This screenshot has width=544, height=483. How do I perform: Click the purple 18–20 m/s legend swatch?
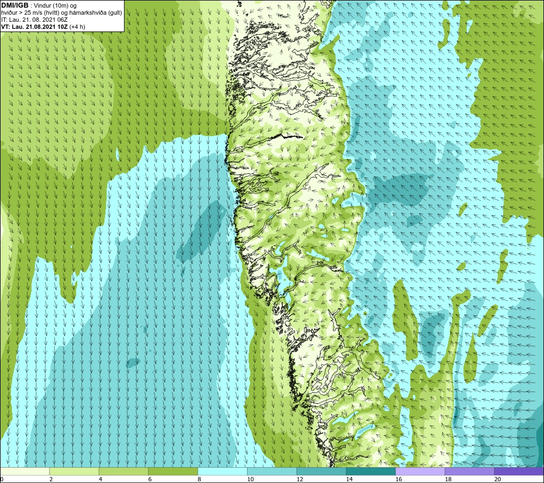coord(469,471)
